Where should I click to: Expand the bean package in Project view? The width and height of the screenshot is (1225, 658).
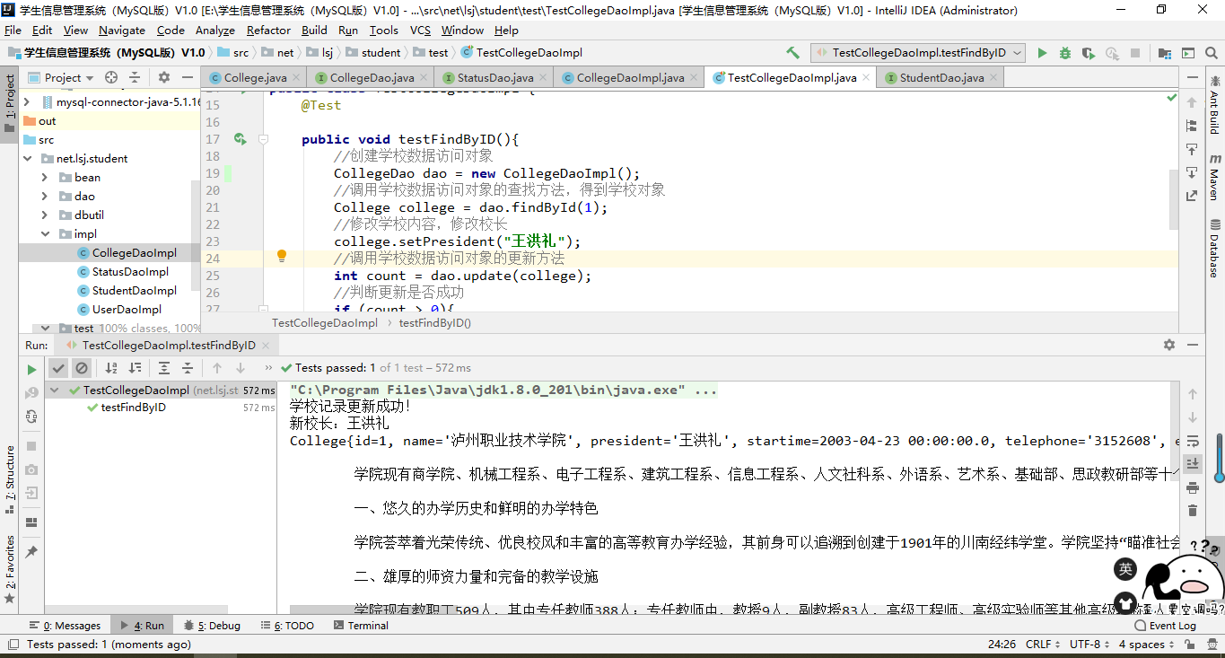(x=43, y=177)
